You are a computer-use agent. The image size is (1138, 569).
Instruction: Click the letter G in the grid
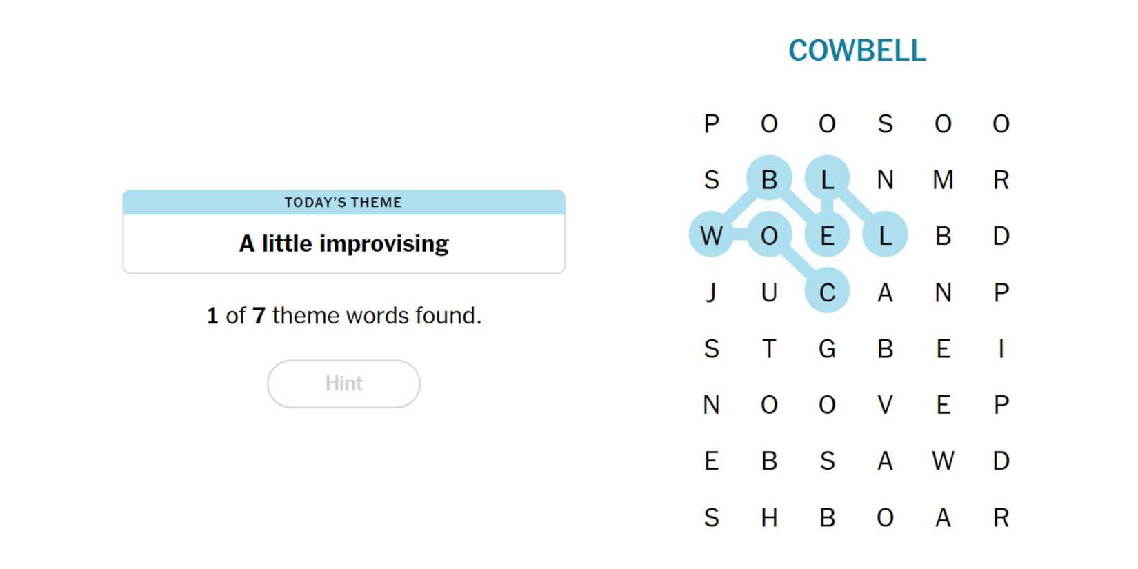point(827,349)
